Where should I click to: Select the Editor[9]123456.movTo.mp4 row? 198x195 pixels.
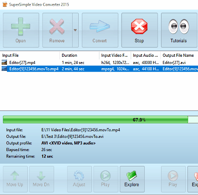coord(99,69)
